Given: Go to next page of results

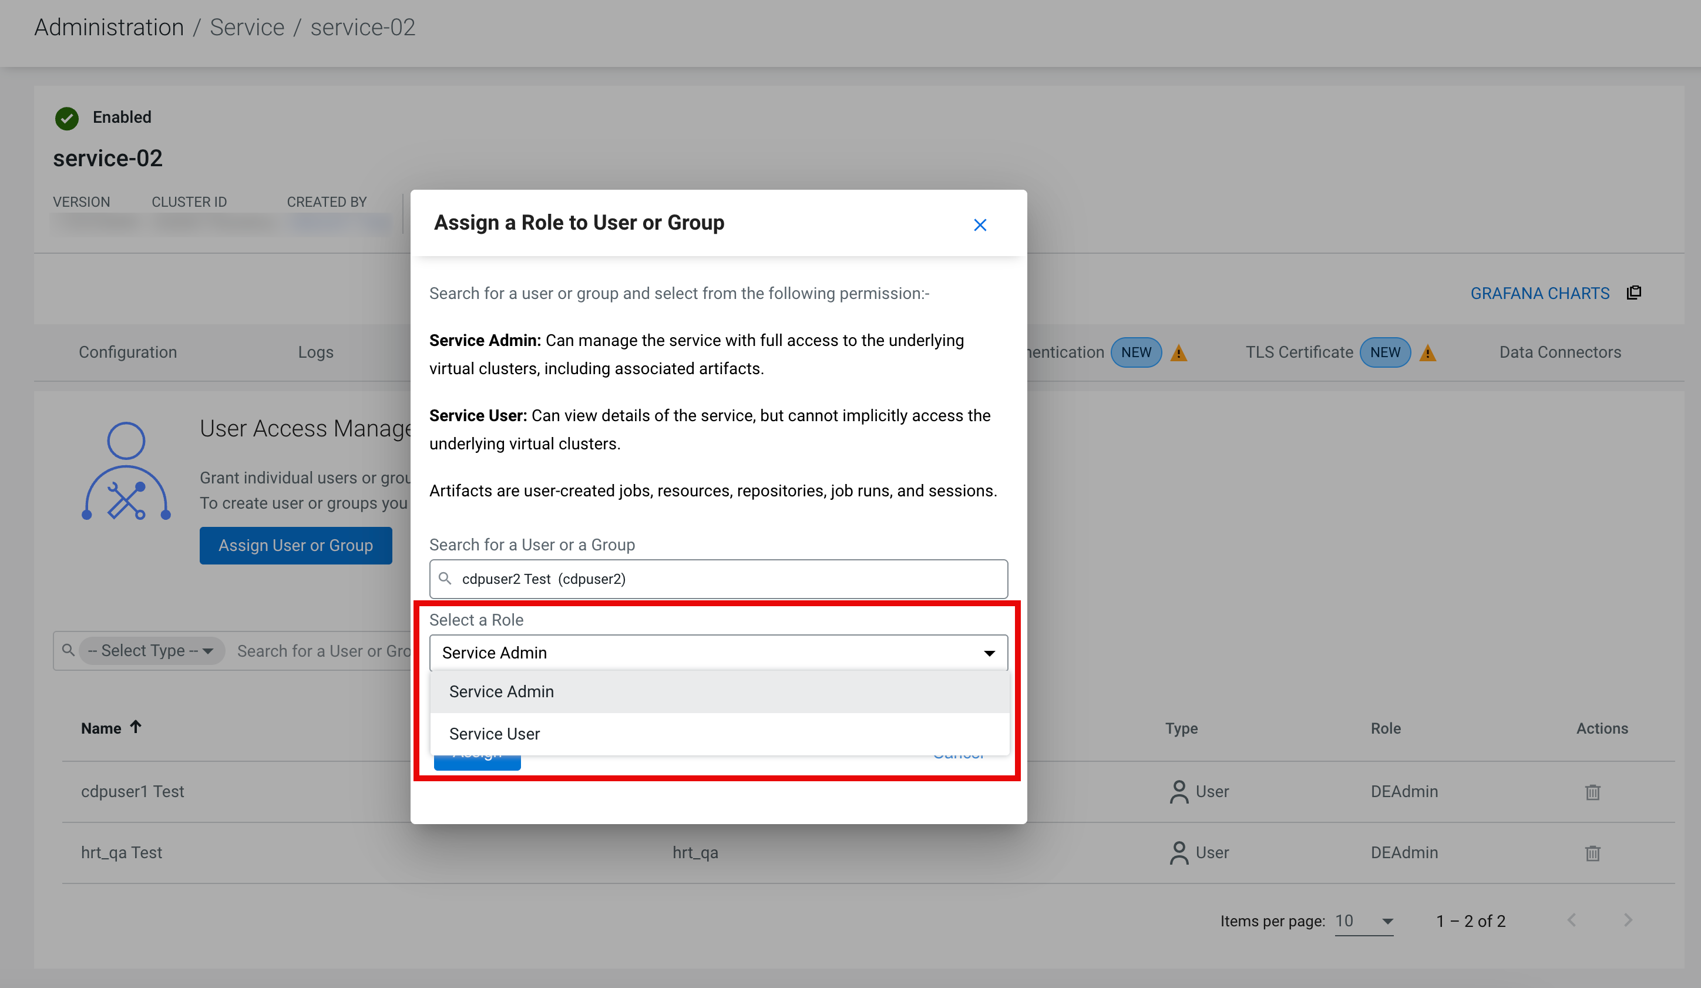Looking at the screenshot, I should click(1628, 920).
